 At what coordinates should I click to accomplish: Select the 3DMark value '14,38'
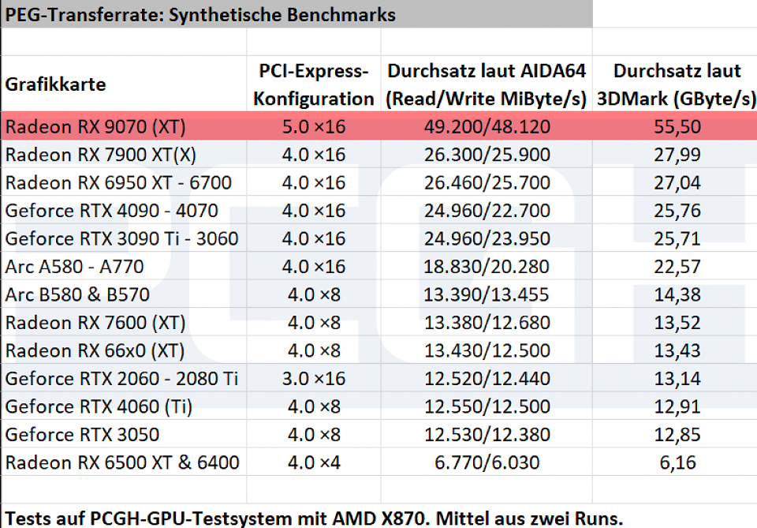(x=677, y=294)
